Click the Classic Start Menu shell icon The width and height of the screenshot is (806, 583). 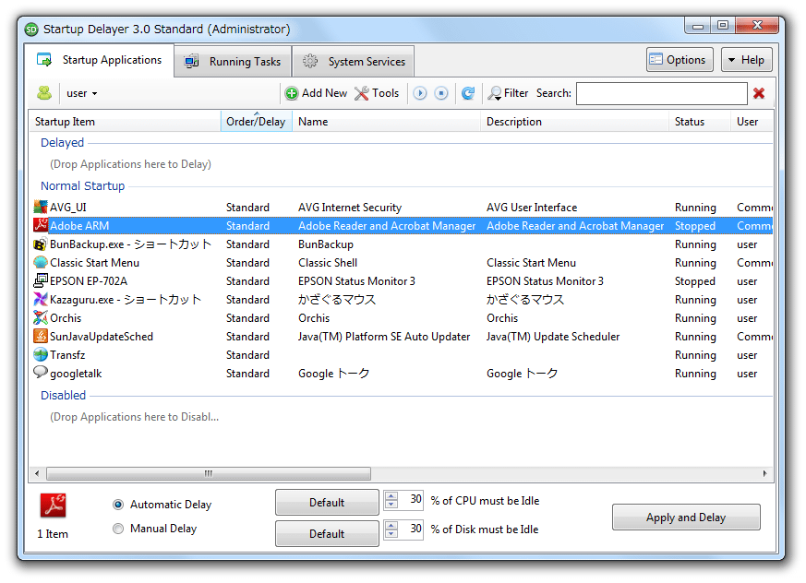point(41,263)
